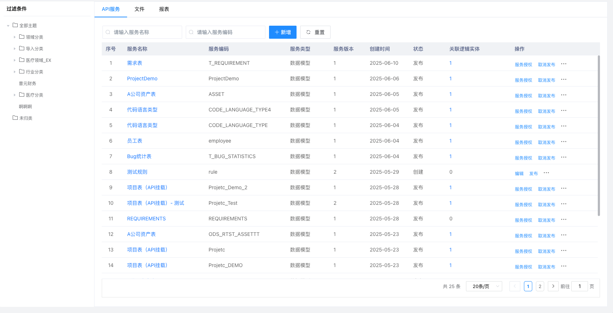Collapse the 全部主题 tree node

point(8,26)
